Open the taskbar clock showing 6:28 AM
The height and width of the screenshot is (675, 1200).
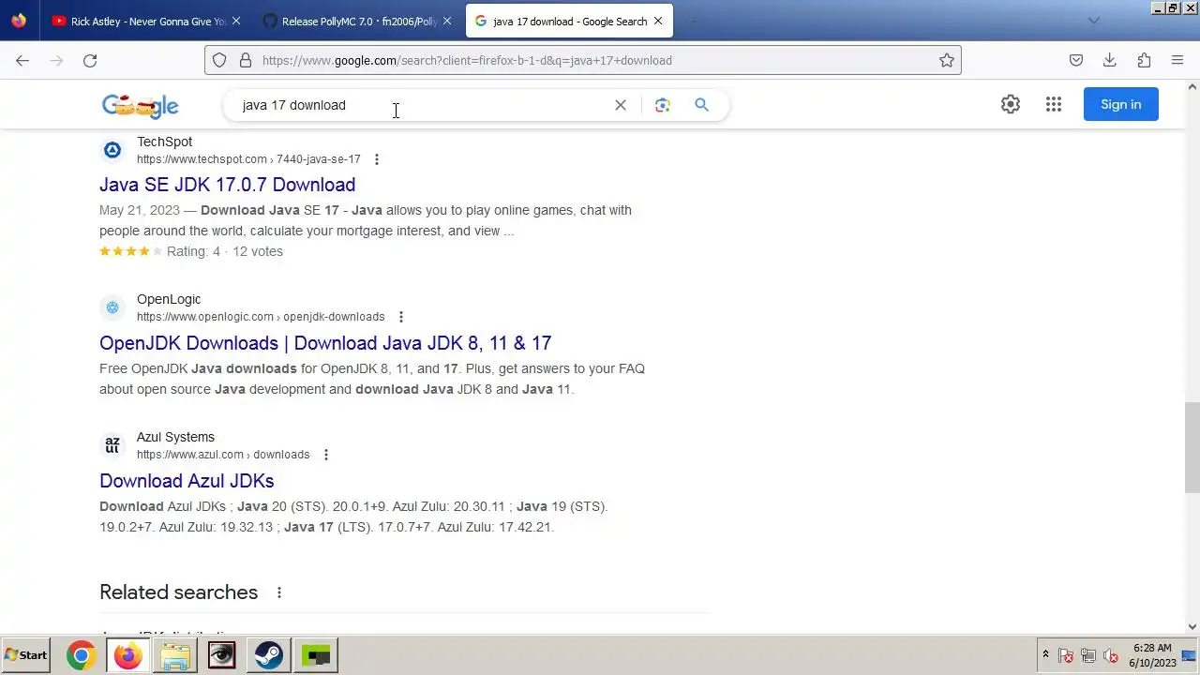click(1152, 655)
